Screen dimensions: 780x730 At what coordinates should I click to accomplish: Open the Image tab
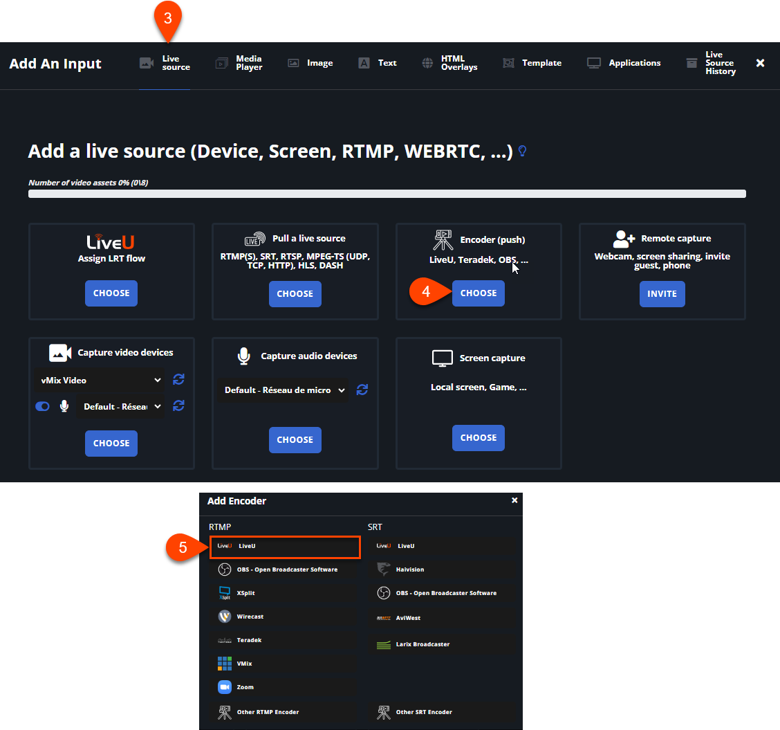310,63
